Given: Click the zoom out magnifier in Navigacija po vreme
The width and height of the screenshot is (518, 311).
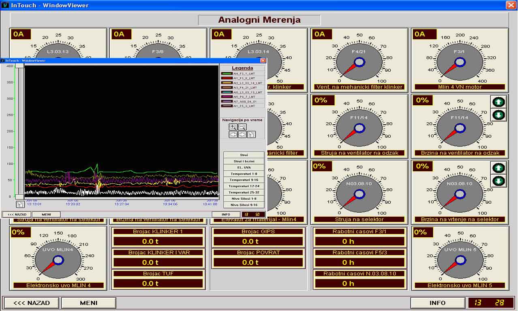Looking at the screenshot, I should 242,127.
